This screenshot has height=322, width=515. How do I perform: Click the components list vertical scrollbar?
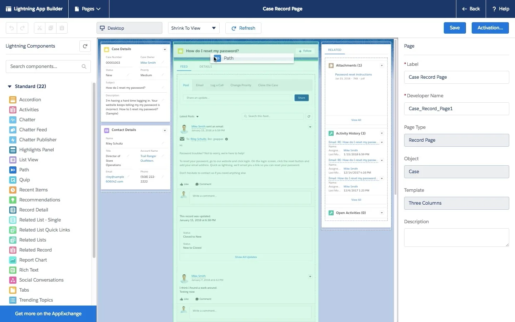[94, 170]
